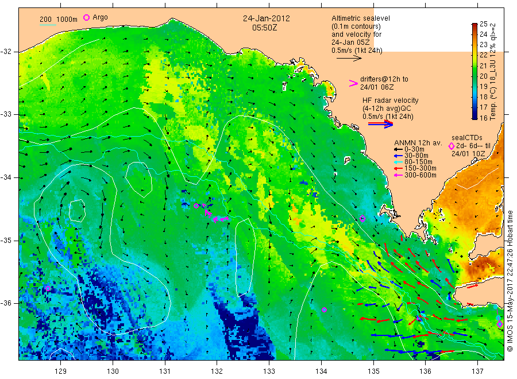Click the '16' value on the color bar
This screenshot has height=379, width=517.
(x=483, y=118)
